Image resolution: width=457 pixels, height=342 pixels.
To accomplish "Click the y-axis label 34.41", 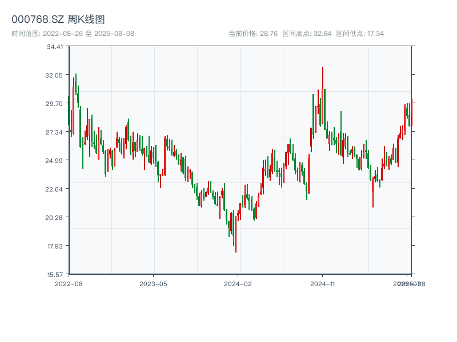I will pos(55,47).
